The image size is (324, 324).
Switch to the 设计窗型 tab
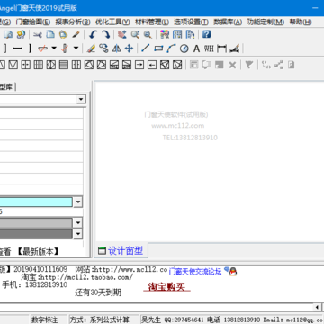121,250
